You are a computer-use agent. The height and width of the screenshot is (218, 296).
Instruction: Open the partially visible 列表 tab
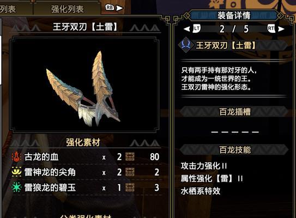coord(8,9)
